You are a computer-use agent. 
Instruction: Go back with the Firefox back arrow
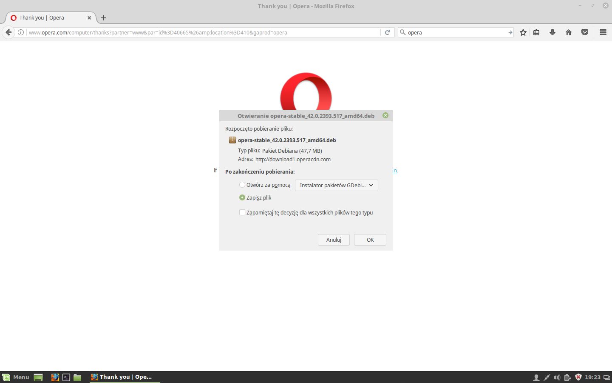pos(8,32)
